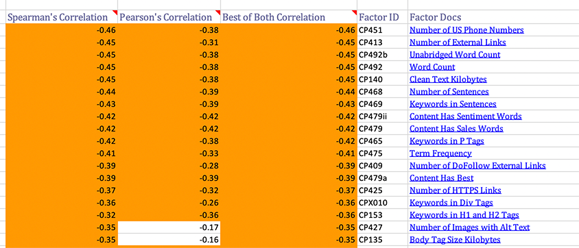Open the Content Has Sentiment Words link
The width and height of the screenshot is (579, 248).
point(466,116)
